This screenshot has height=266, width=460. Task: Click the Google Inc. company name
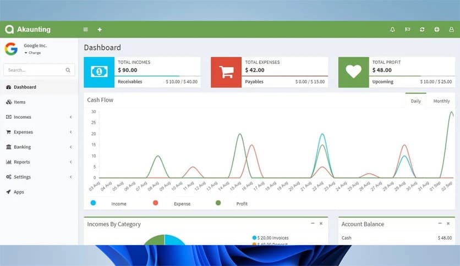tap(35, 46)
